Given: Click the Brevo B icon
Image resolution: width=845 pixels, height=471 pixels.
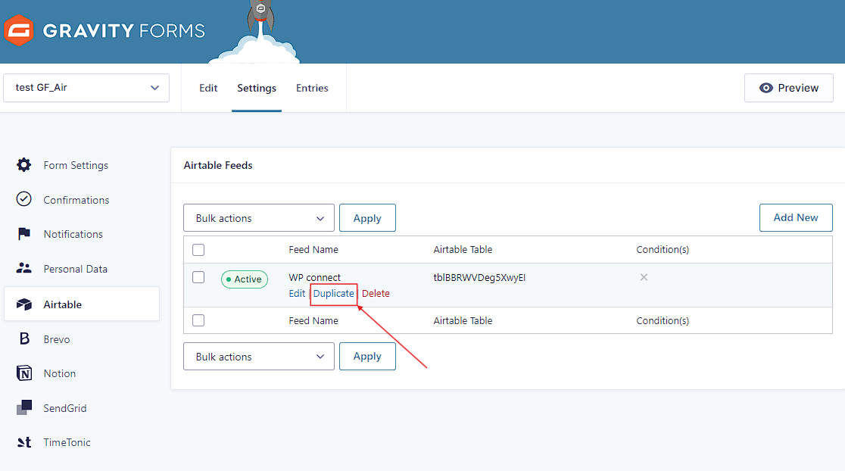Looking at the screenshot, I should (24, 339).
